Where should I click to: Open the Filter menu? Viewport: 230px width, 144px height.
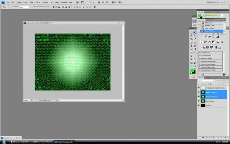[x=38, y=2]
